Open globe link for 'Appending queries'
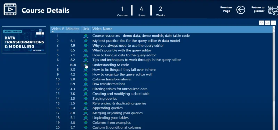 click(x=86, y=108)
